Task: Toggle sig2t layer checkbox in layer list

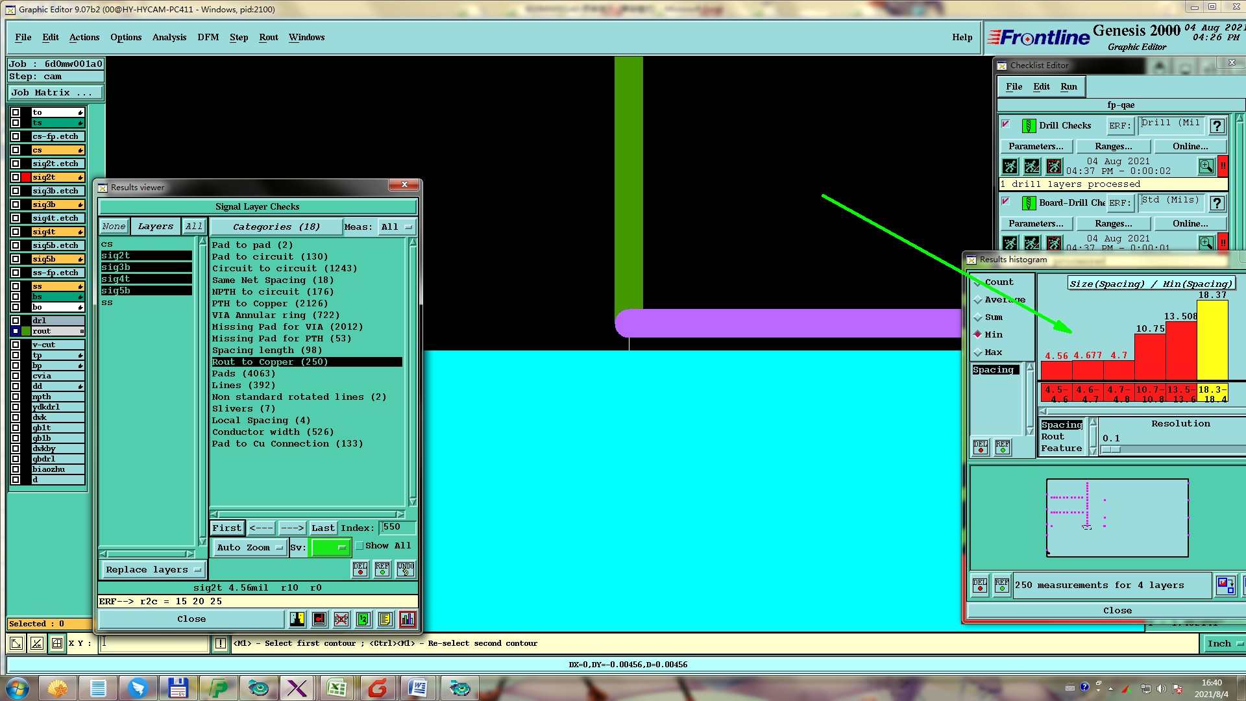Action: pyautogui.click(x=16, y=177)
